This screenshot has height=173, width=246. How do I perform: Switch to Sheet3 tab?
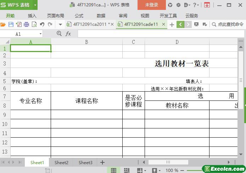point(85,162)
